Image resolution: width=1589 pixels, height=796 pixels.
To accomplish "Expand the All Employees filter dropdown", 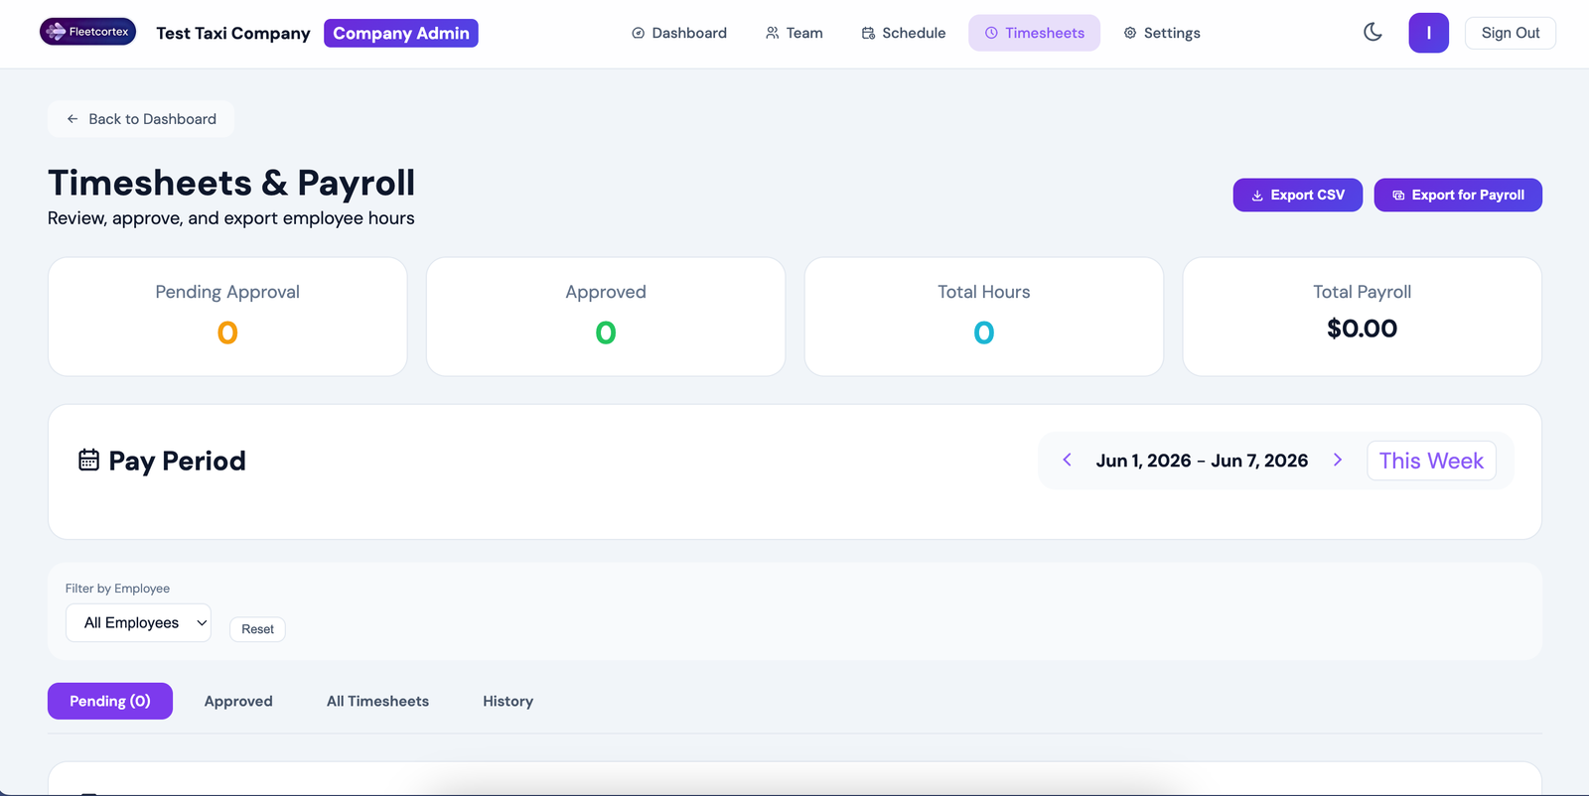I will tap(138, 623).
